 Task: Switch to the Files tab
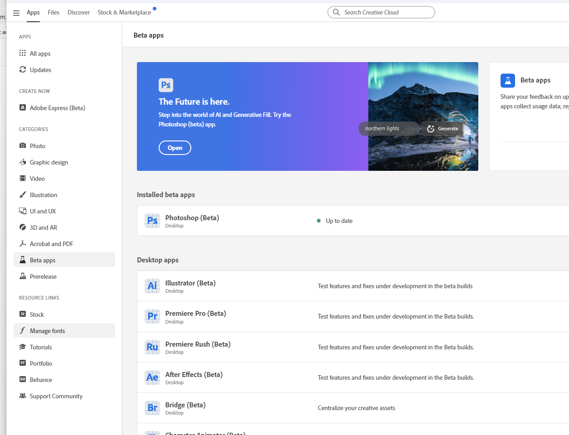pyautogui.click(x=53, y=12)
